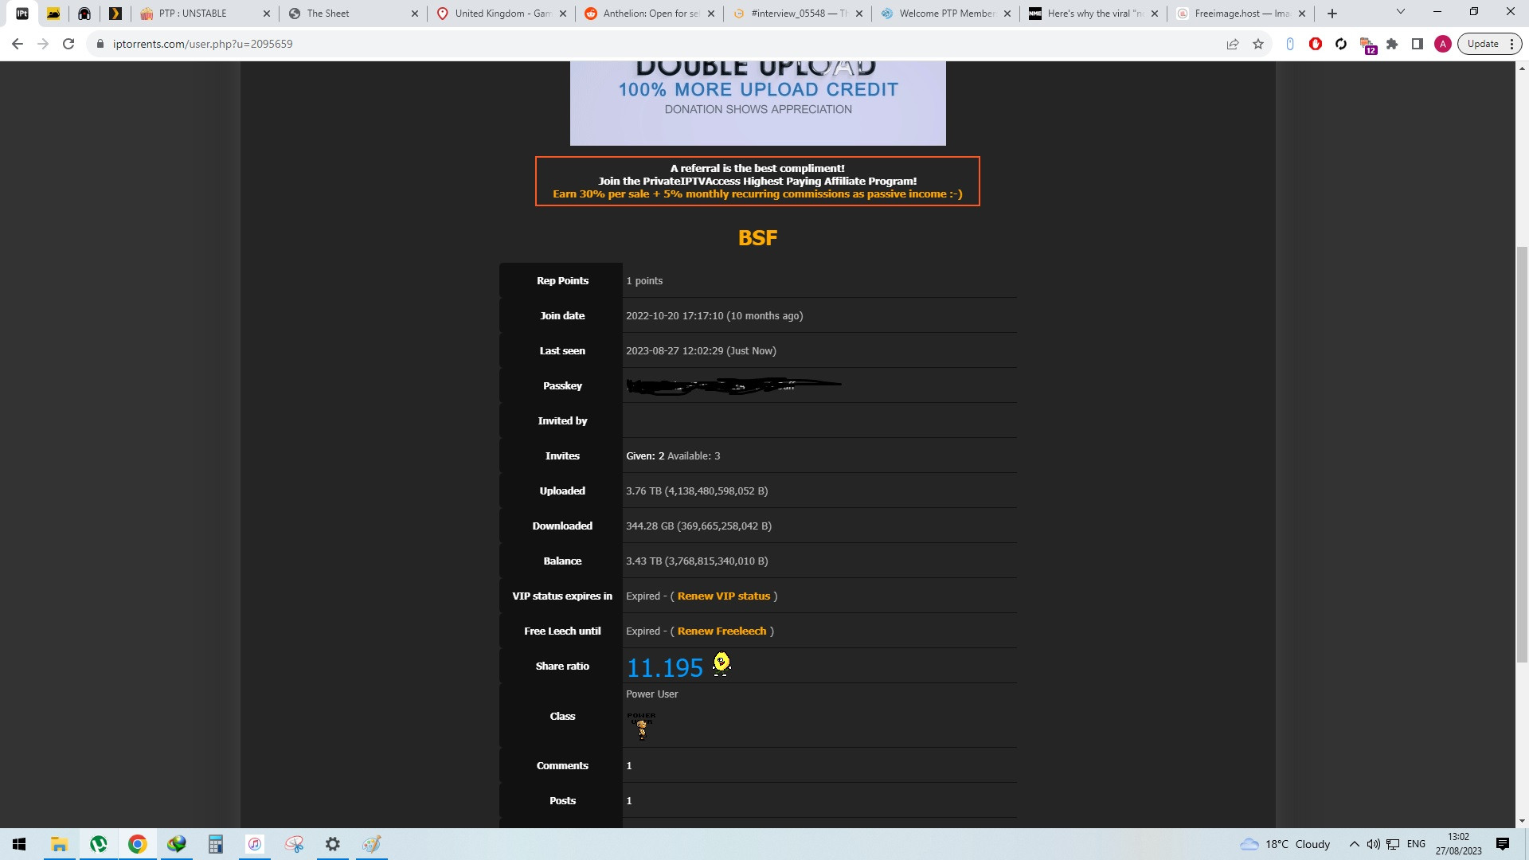Open the Extensions puzzle piece icon

tap(1392, 44)
